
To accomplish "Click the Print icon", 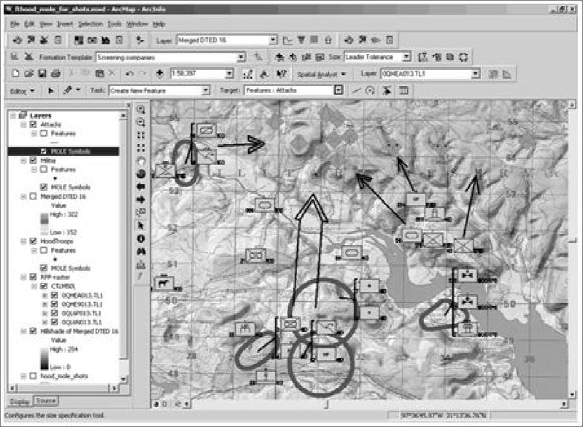I will pos(56,74).
